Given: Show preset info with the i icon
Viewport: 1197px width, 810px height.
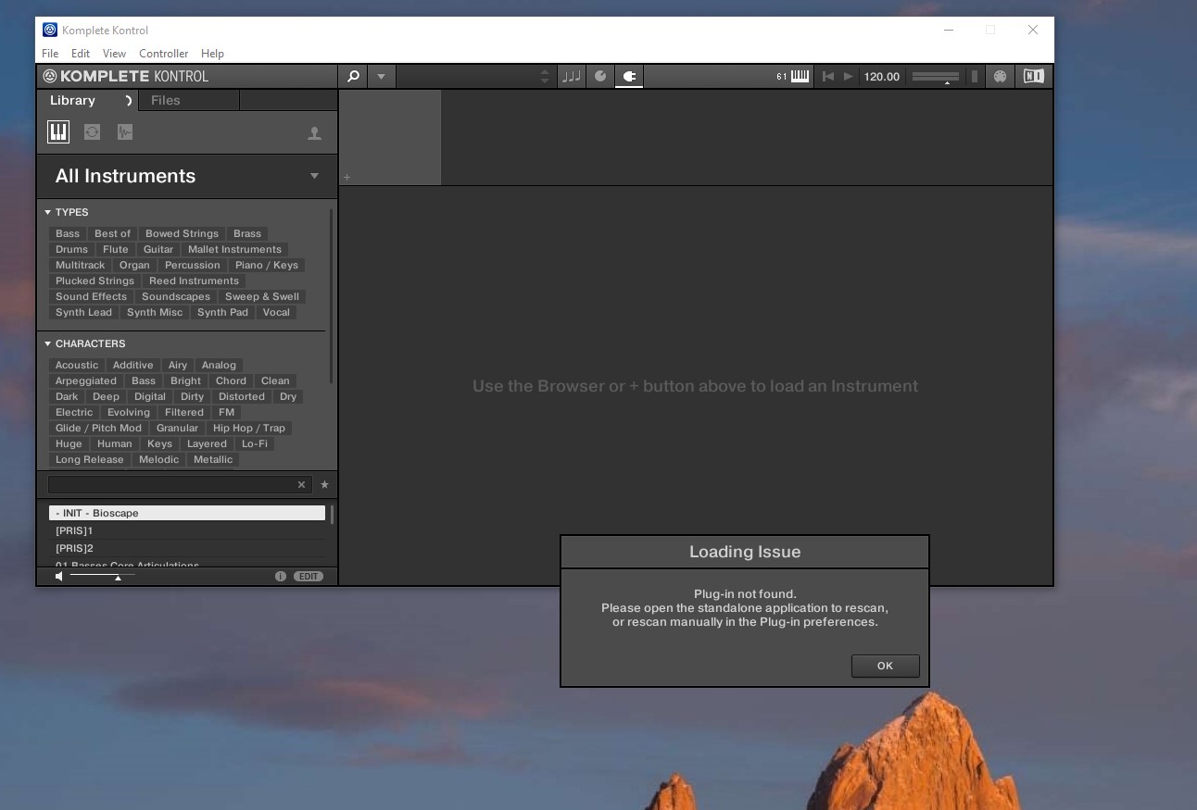Looking at the screenshot, I should pos(281,577).
